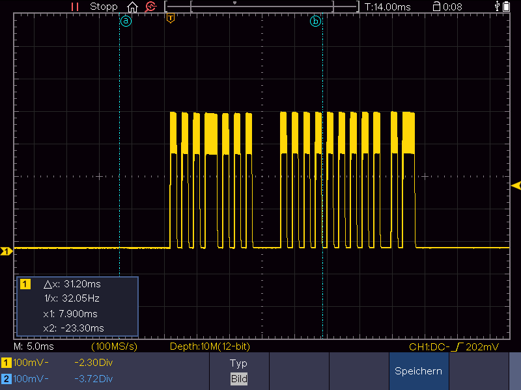
Task: Select cursor b marker
Action: (x=315, y=21)
